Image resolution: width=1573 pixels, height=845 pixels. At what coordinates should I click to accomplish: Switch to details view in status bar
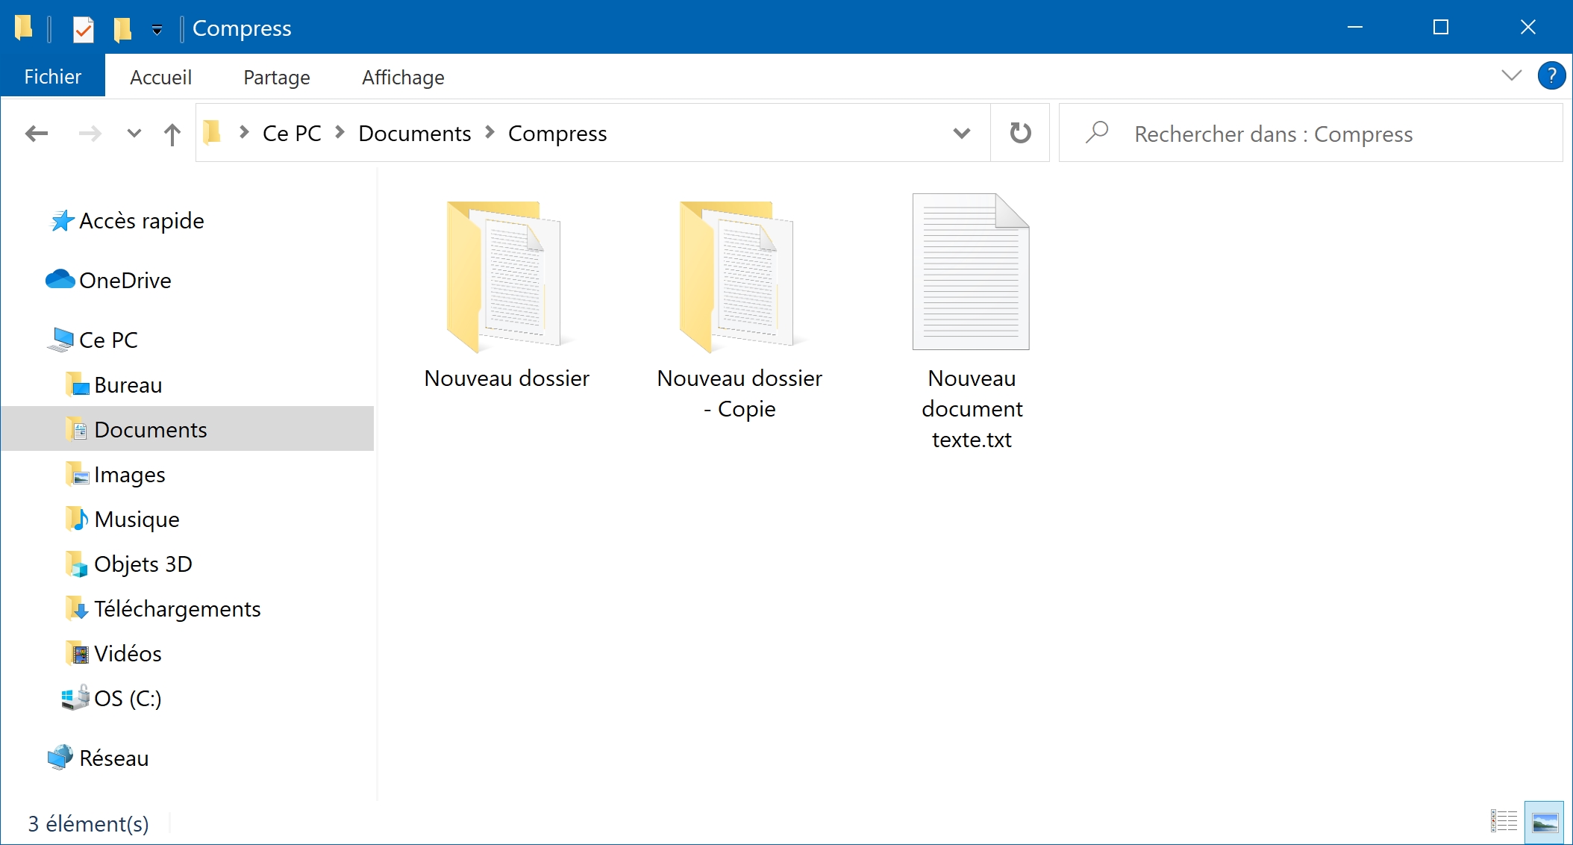point(1504,822)
